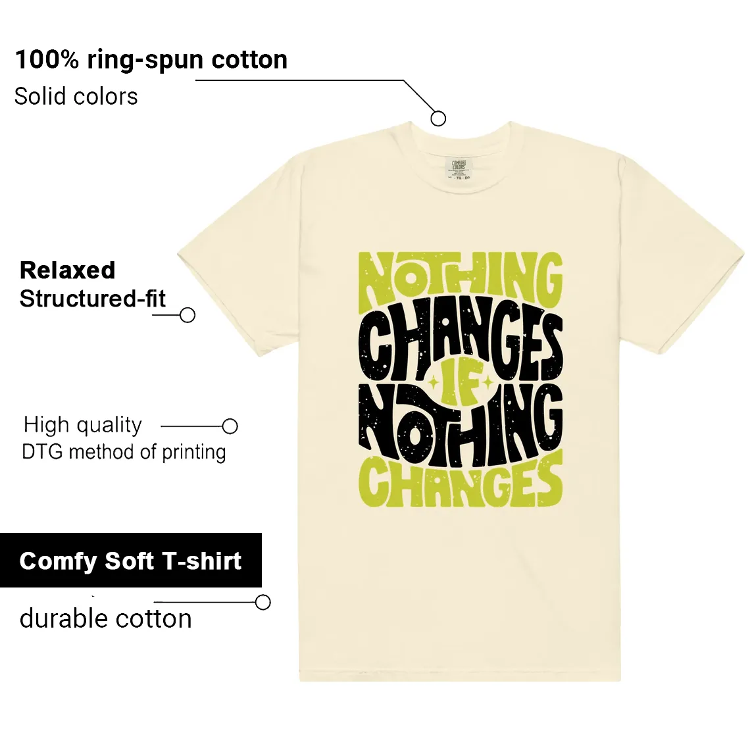This screenshot has width=750, height=750.
Task: Click the circle marker above durable cotton
Action: tap(262, 602)
